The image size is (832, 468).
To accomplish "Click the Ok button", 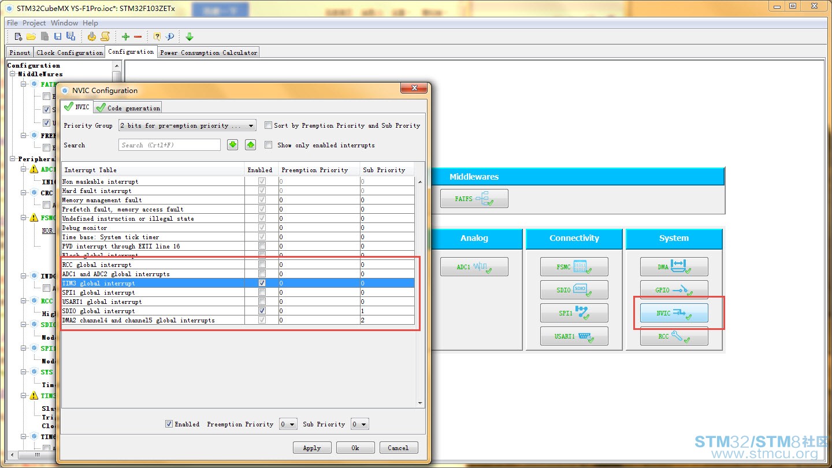I will tap(355, 448).
